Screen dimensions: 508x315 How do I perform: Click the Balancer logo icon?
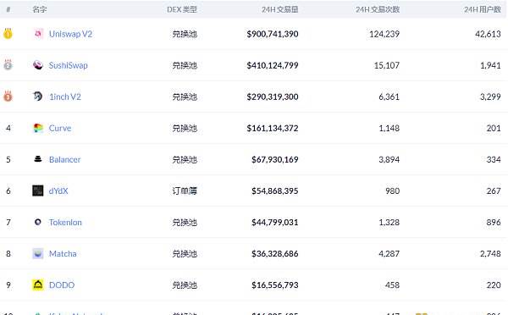coord(38,159)
